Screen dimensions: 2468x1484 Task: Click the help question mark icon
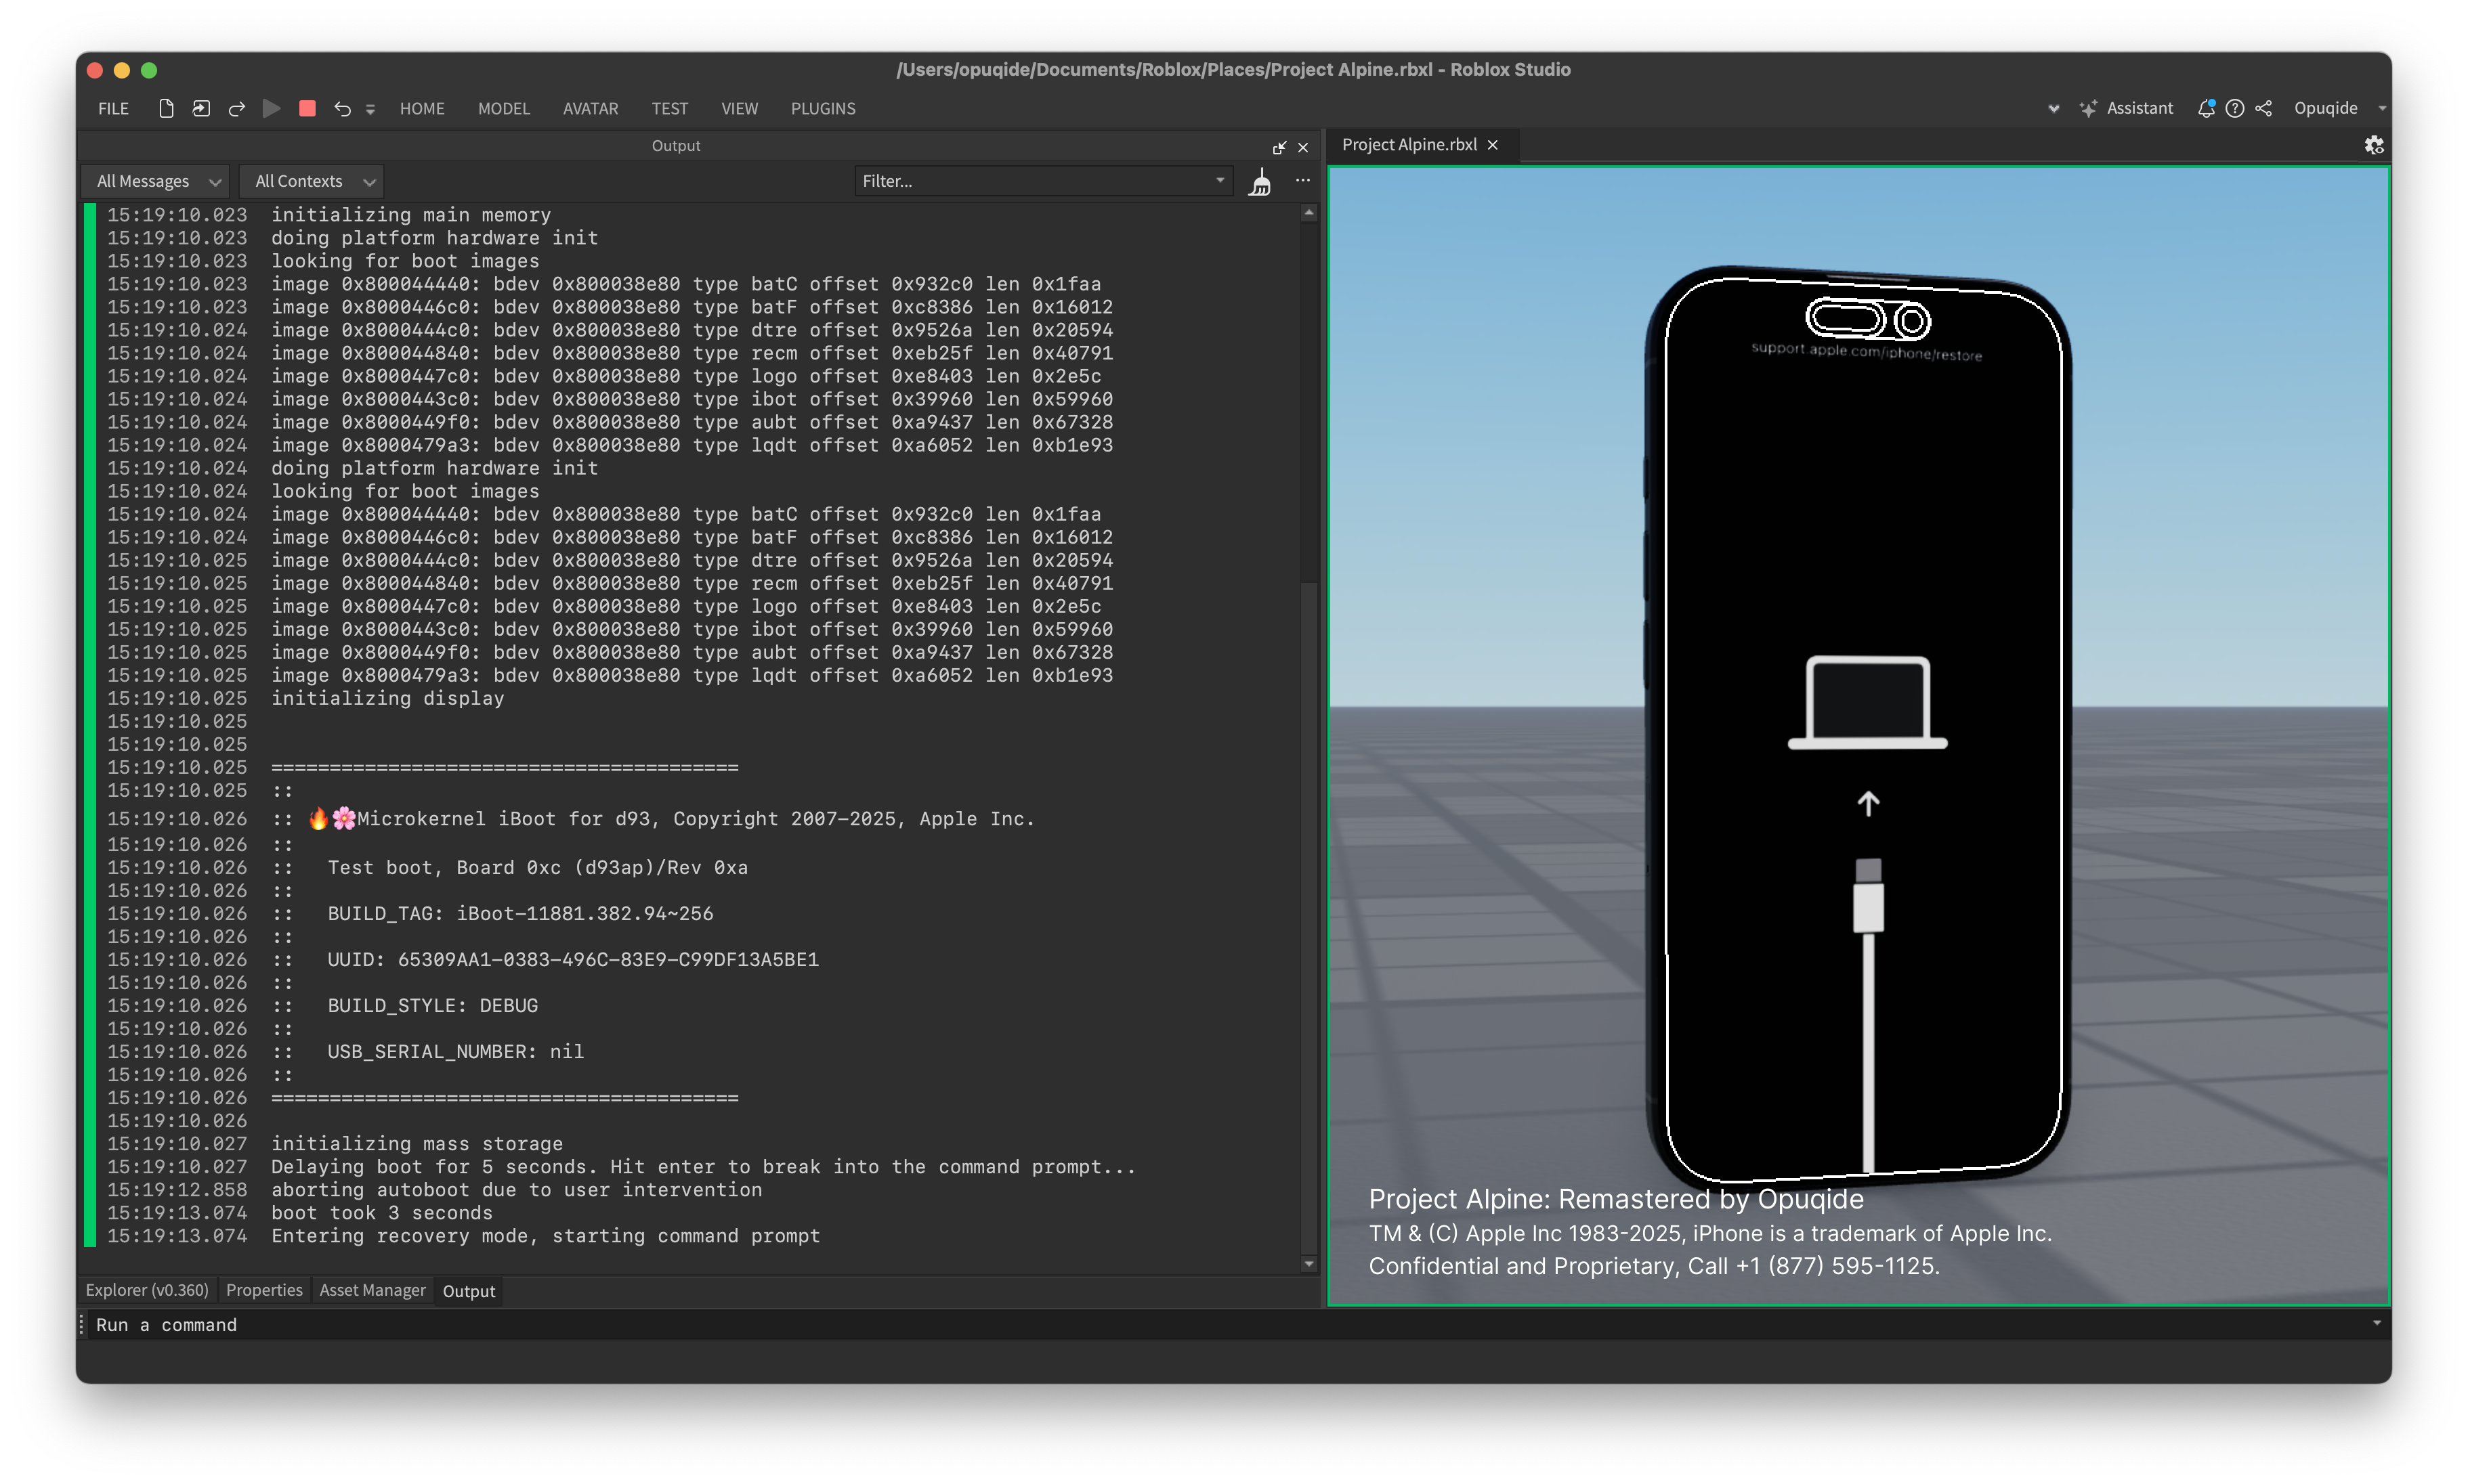tap(2235, 108)
